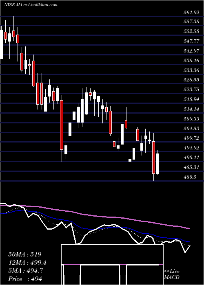This screenshot has width=204, height=285.
Task: Click the 547.77 price axis label
Action: click(x=191, y=41)
